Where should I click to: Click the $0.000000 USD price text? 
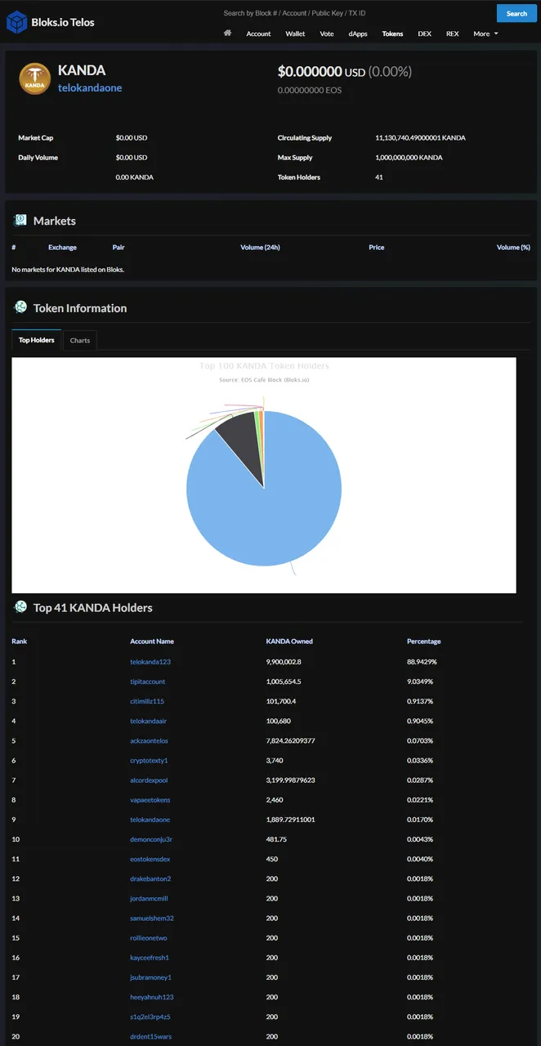pos(321,72)
